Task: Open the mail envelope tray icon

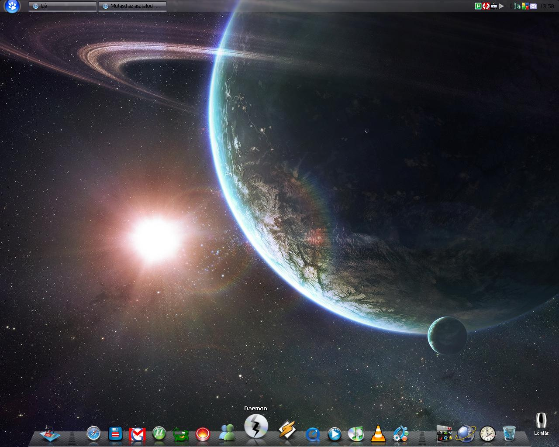Action: coord(533,6)
